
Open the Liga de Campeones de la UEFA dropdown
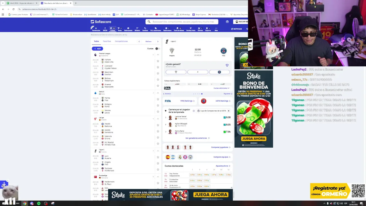213,111
